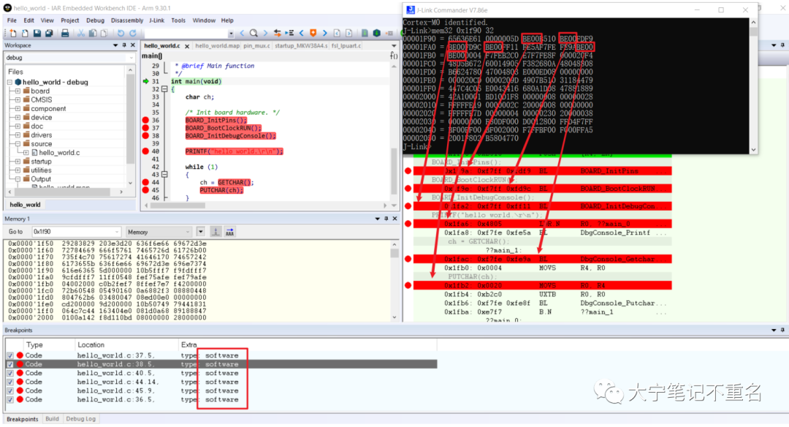This screenshot has width=789, height=427.
Task: Expand the drivers folder in the tree
Action: (x=18, y=135)
